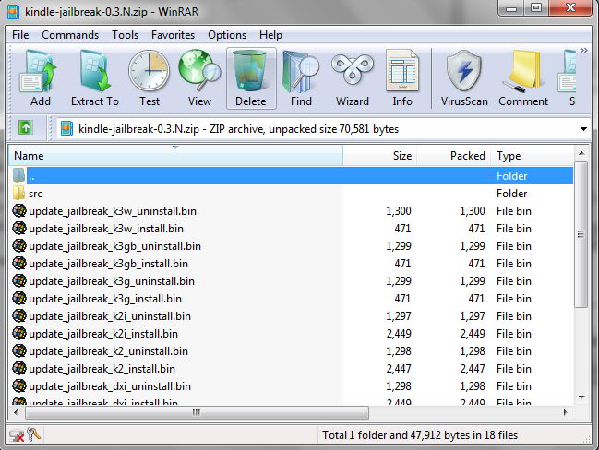Click the archive icon in the path bar
Viewport: 599px width, 450px height.
pos(66,128)
